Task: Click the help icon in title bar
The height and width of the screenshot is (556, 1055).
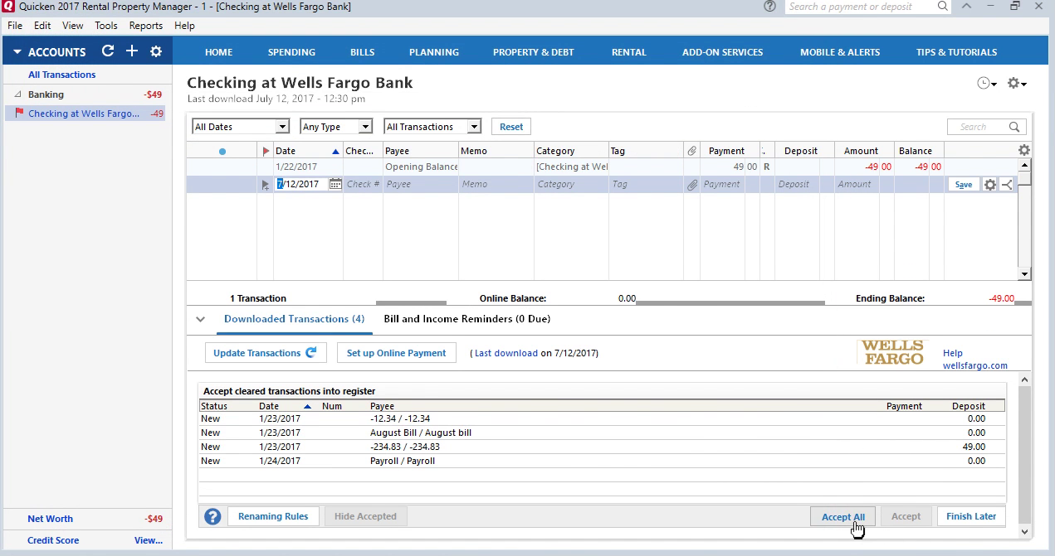Action: 769,7
